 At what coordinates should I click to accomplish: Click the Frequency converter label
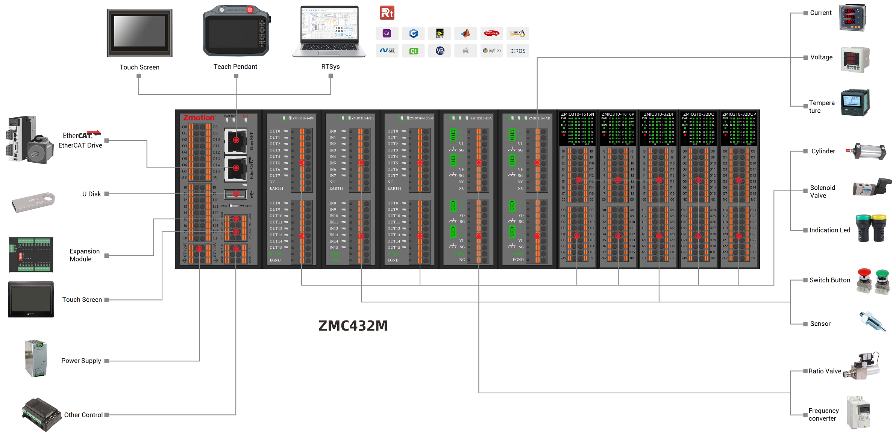[823, 414]
